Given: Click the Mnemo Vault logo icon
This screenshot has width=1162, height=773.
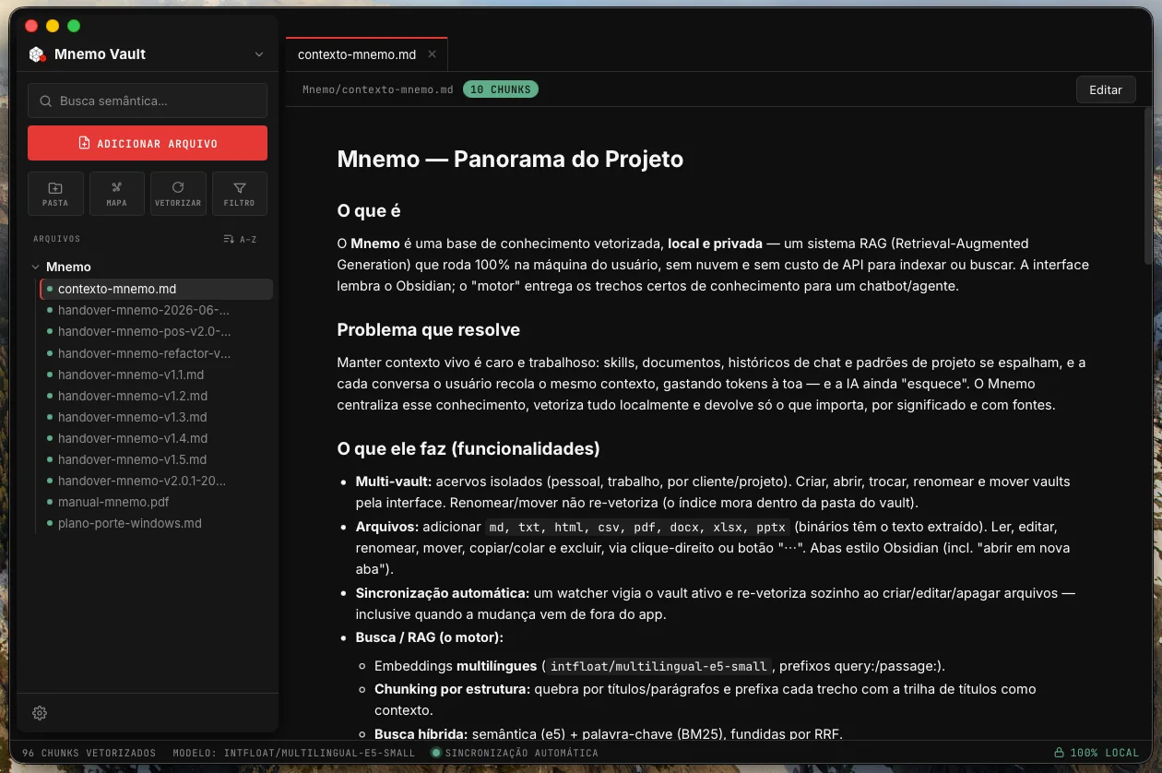Looking at the screenshot, I should [37, 54].
